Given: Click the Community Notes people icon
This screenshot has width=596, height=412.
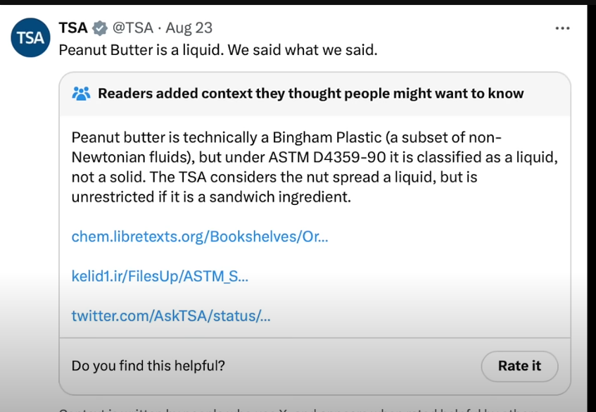Looking at the screenshot, I should pos(81,94).
